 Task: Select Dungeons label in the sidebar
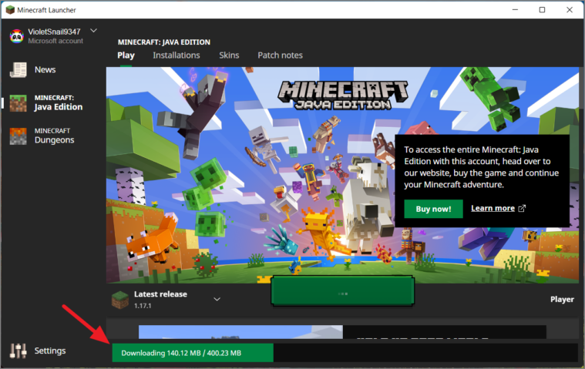click(x=55, y=140)
